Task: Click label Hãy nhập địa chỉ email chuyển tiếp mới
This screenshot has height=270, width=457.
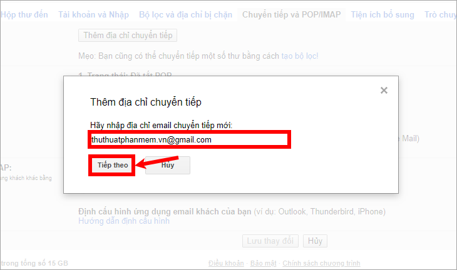Action: [x=161, y=126]
